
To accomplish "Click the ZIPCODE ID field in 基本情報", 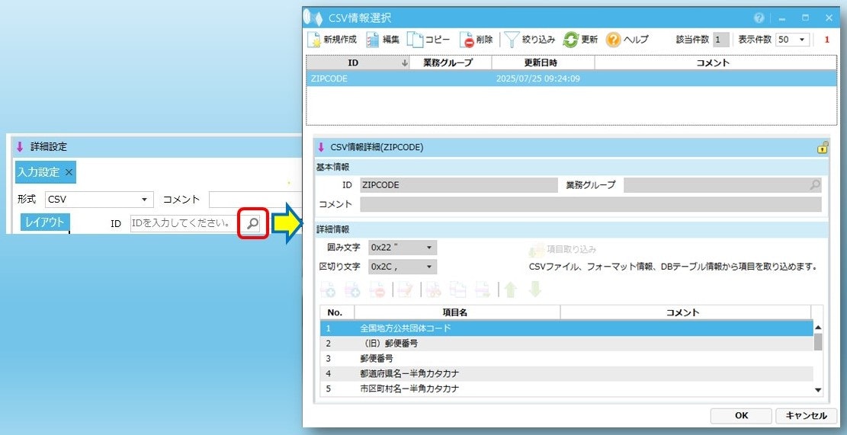I will click(459, 185).
